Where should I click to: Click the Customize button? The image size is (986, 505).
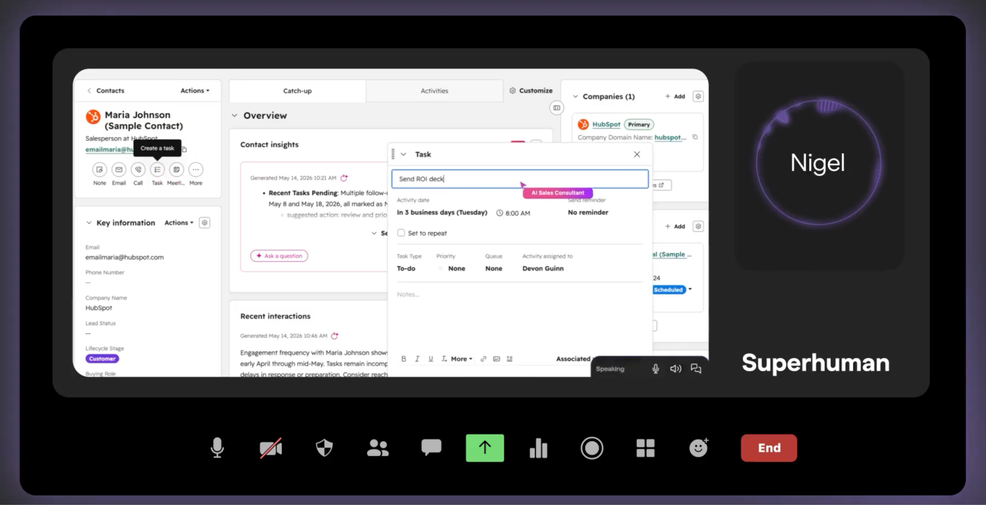[531, 90]
